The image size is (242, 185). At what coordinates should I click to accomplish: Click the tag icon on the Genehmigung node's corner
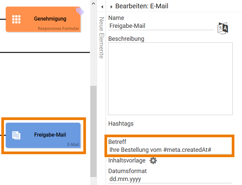[x=80, y=11]
